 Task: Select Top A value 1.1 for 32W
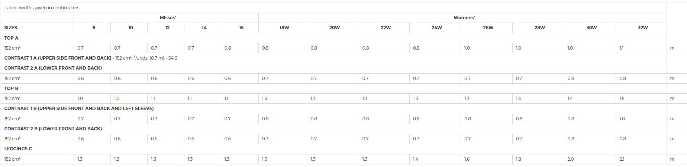point(622,48)
